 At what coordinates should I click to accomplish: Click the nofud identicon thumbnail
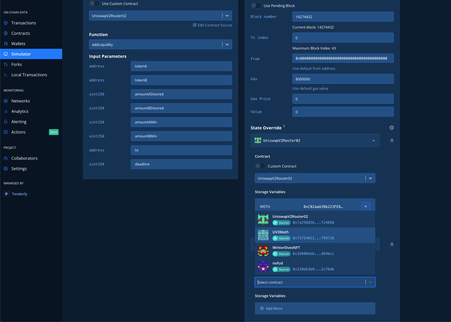263,266
